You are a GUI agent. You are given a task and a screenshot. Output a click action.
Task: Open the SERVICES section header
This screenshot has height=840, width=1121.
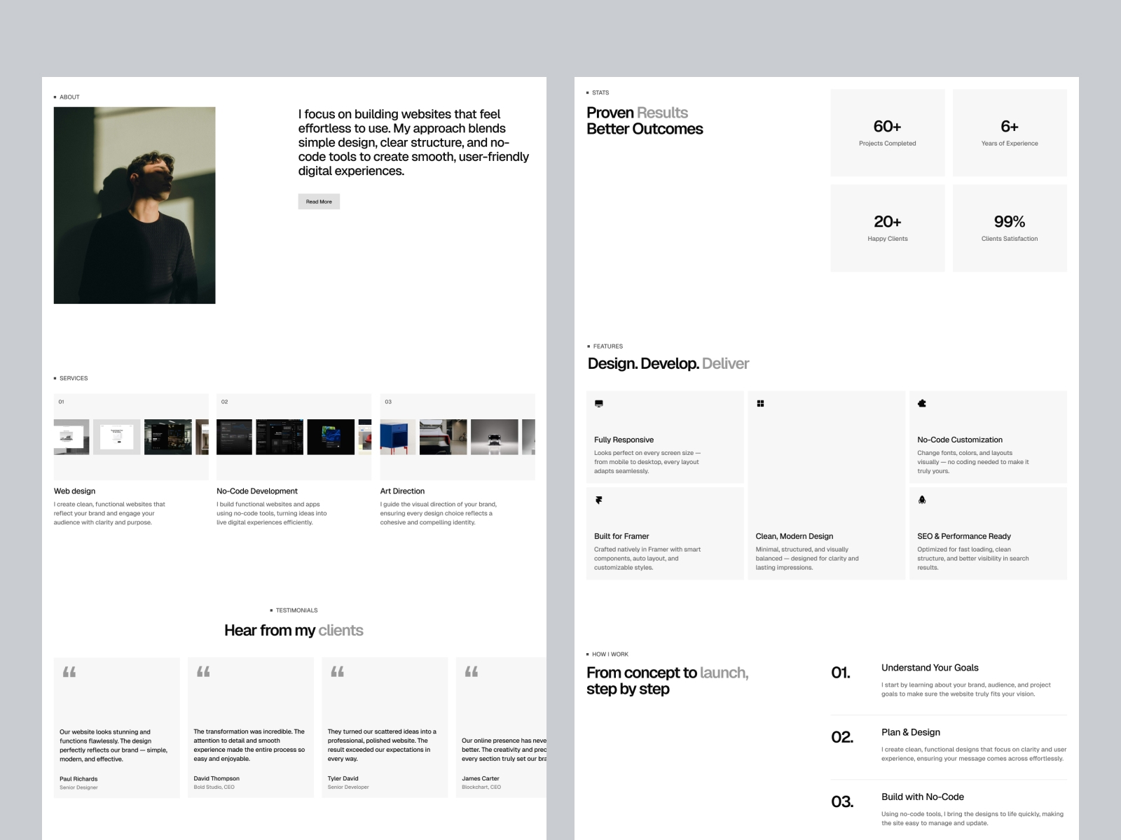click(70, 378)
